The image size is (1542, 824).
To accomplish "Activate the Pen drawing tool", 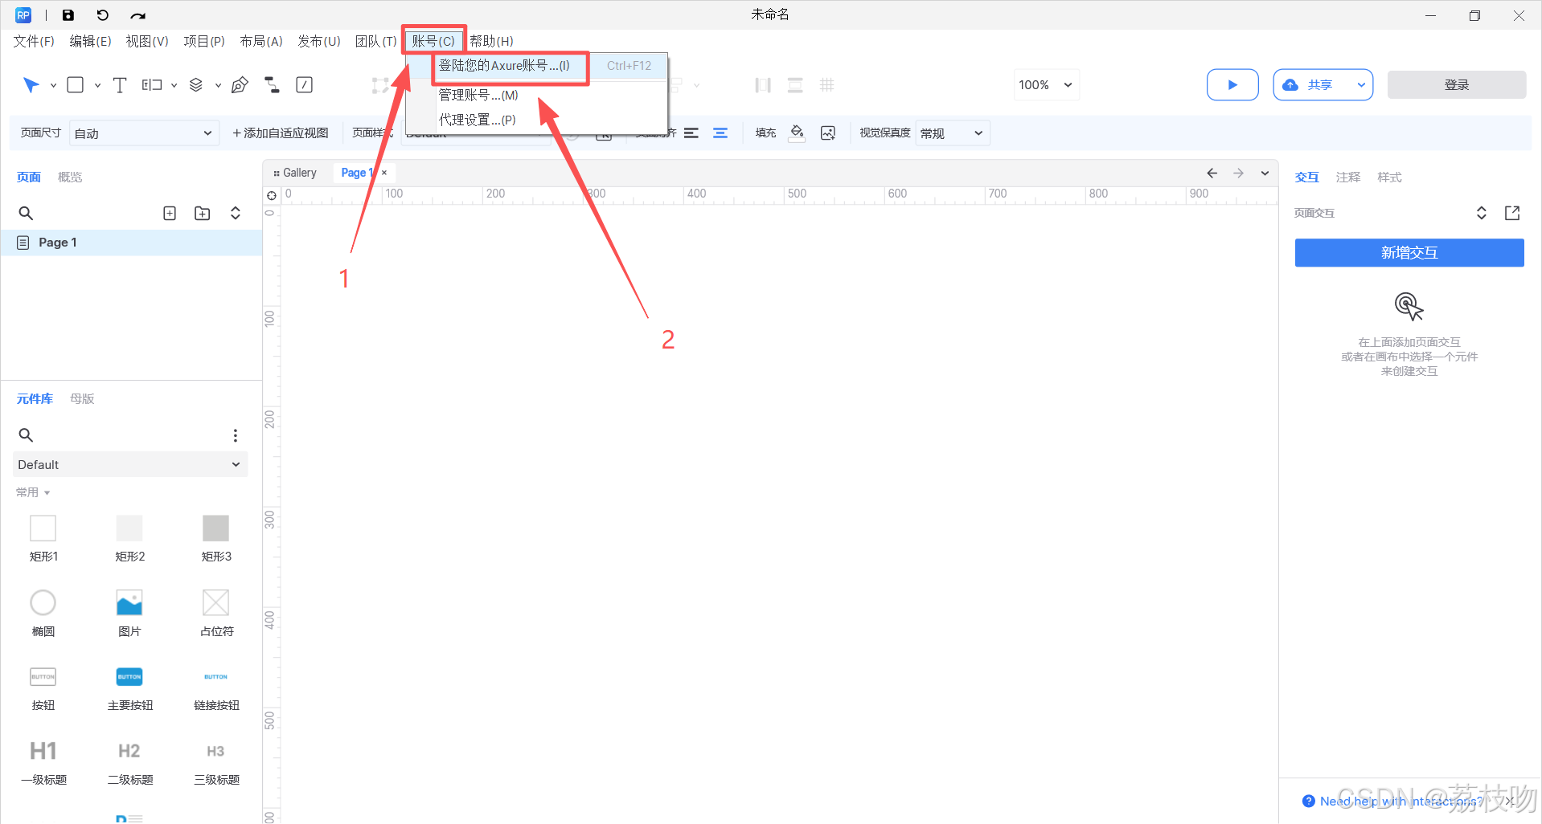I will pyautogui.click(x=240, y=85).
